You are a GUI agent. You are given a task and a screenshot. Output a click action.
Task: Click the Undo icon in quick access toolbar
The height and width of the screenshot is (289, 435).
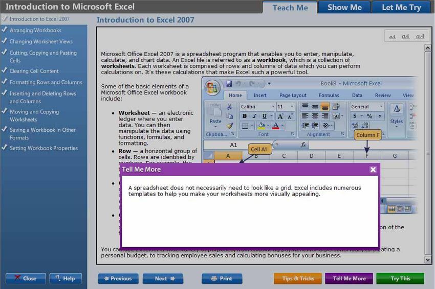(x=238, y=83)
